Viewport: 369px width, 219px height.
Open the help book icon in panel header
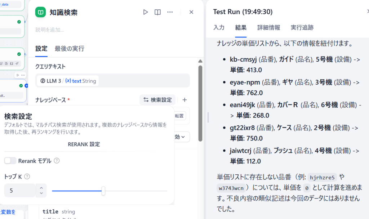(x=157, y=12)
